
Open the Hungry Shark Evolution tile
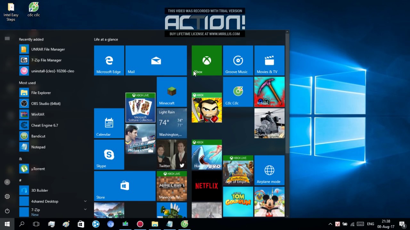207,154
